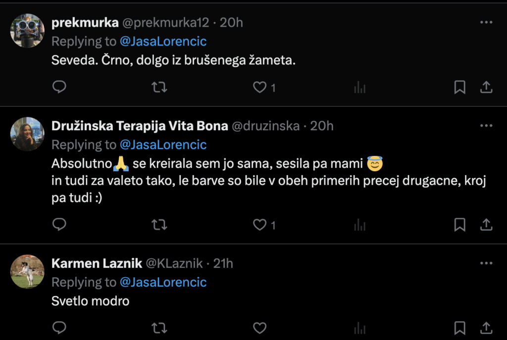Open the 20h timestamp on prekmurka's tweet

pyautogui.click(x=231, y=22)
